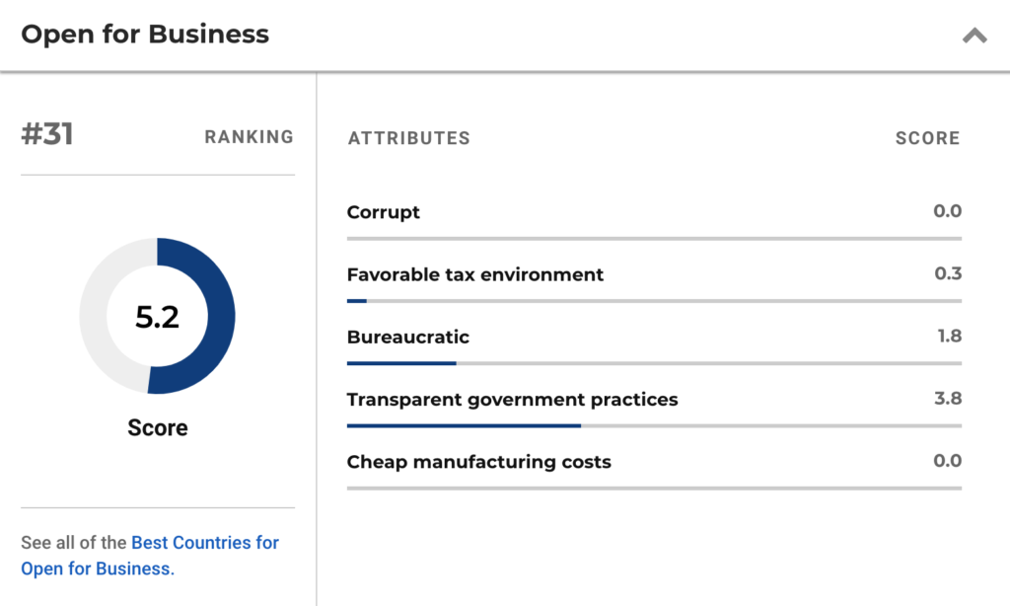Click the Transparent government practices progress bar
Image resolution: width=1010 pixels, height=606 pixels.
(x=654, y=426)
